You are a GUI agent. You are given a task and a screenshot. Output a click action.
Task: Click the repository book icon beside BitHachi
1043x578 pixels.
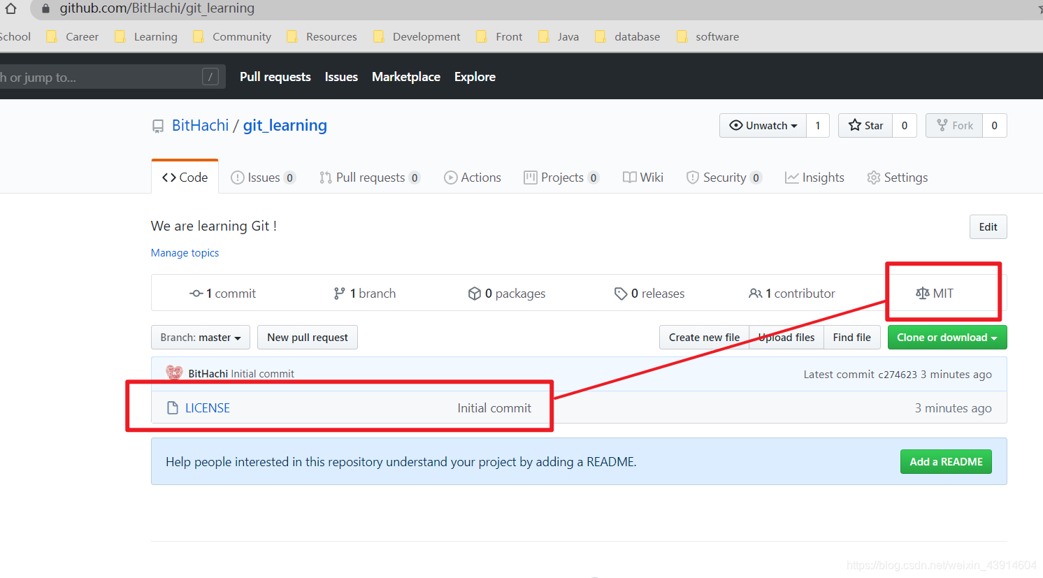[158, 127]
